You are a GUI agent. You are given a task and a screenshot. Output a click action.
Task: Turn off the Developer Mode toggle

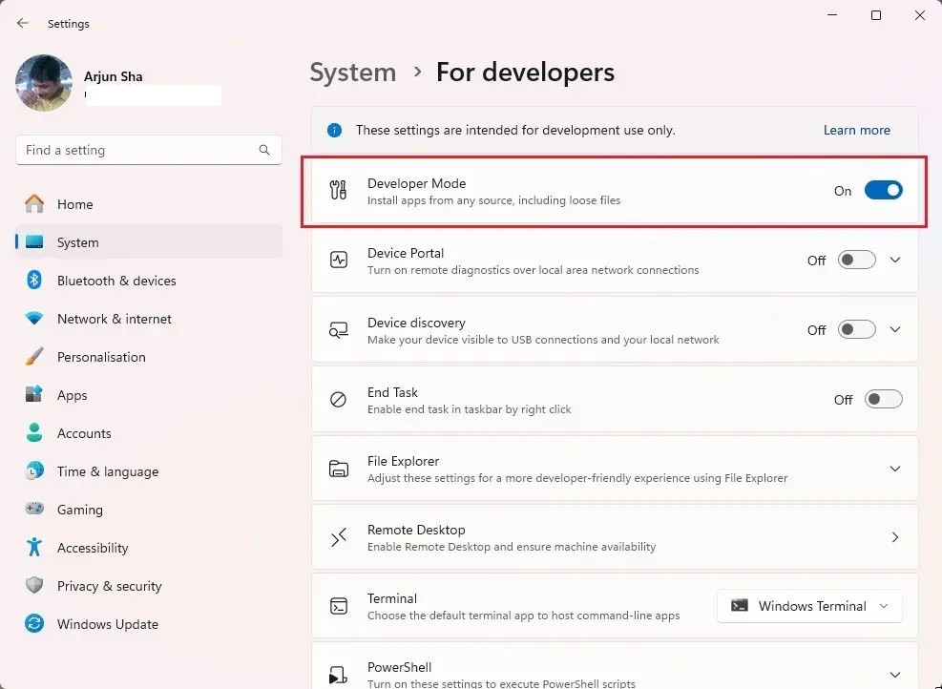click(x=883, y=191)
